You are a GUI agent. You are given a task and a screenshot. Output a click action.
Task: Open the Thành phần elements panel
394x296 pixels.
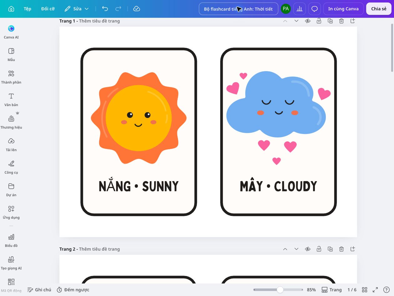tap(11, 77)
